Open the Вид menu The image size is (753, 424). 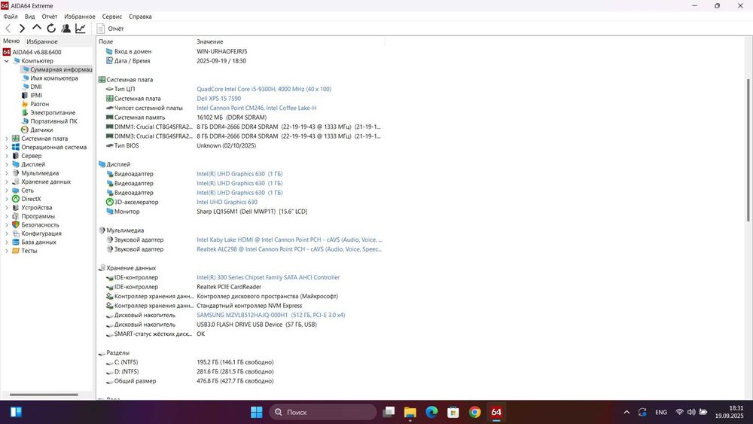coord(30,17)
